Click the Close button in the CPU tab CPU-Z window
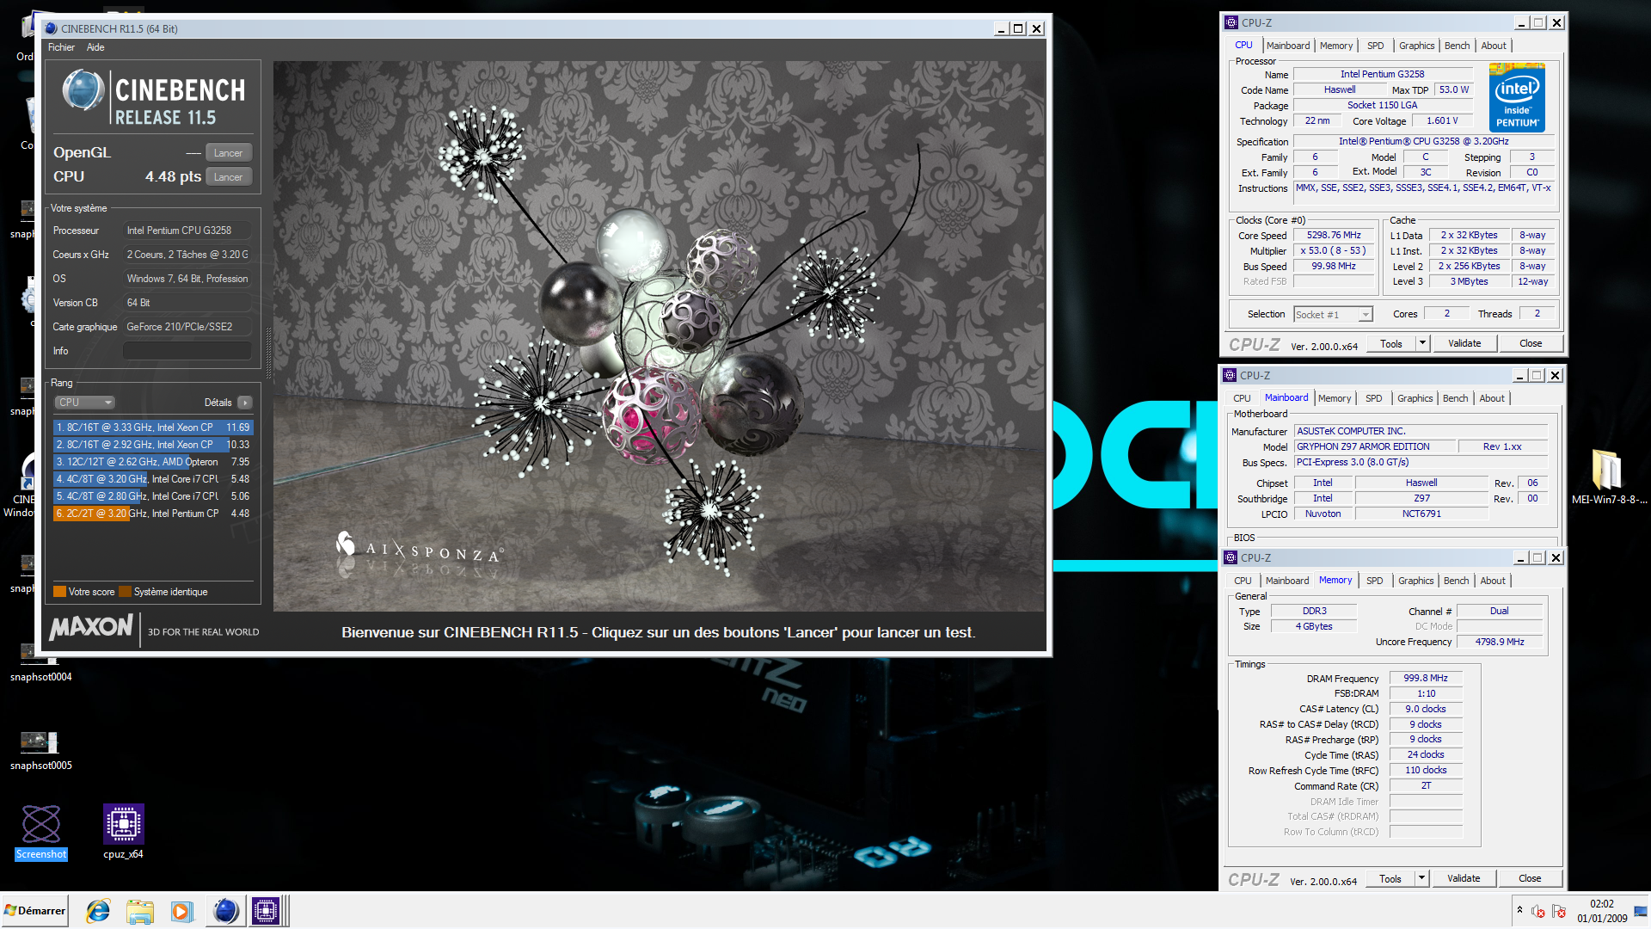 pyautogui.click(x=1531, y=344)
